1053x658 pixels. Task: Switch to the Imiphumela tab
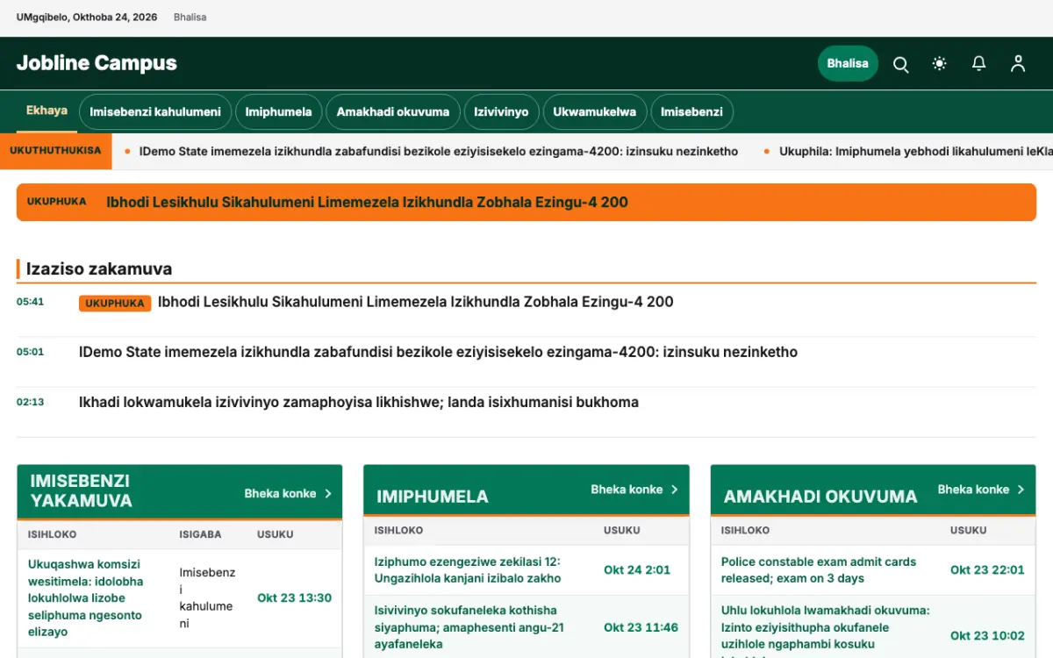pyautogui.click(x=278, y=112)
